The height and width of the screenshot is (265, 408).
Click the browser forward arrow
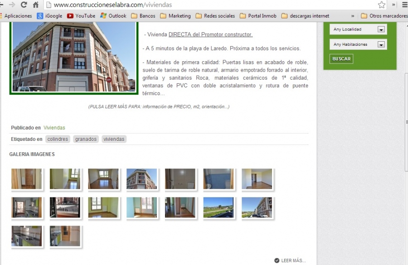point(12,5)
